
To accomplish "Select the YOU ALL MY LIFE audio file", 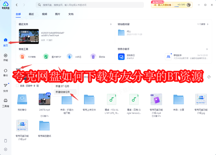I will 112,99.
